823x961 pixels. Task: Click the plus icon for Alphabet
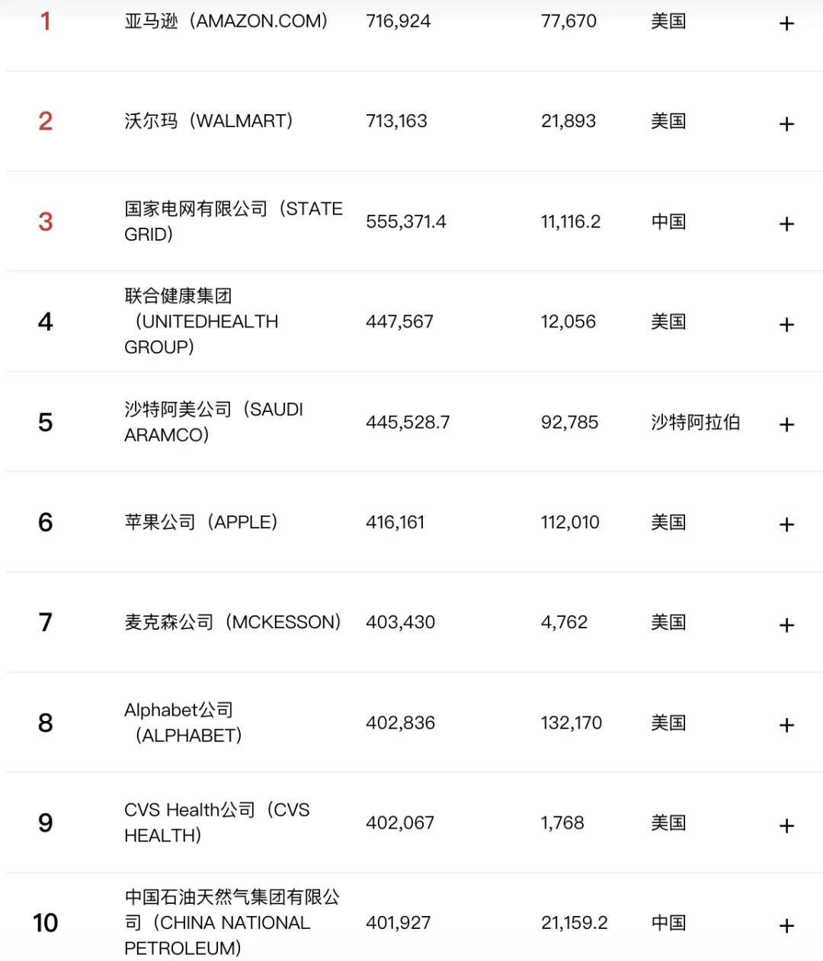click(787, 725)
